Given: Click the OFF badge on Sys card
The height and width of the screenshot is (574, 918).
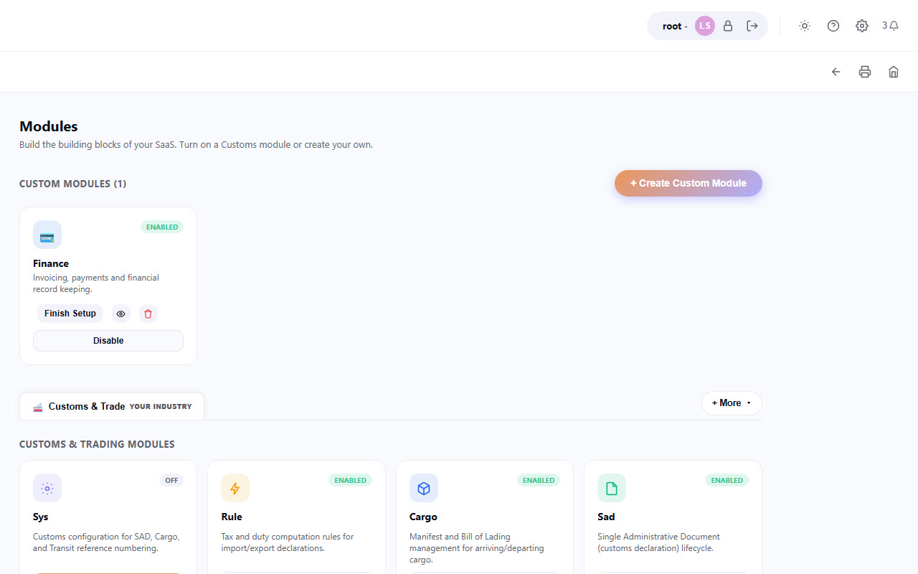Looking at the screenshot, I should point(171,480).
